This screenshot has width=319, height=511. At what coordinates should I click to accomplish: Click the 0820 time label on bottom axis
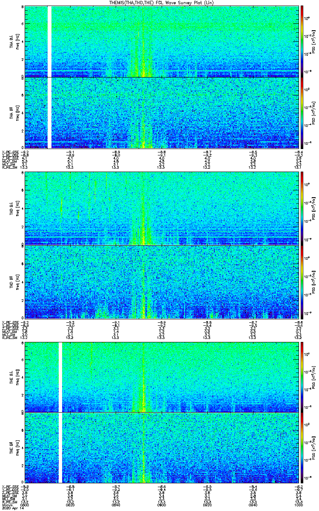70,505
